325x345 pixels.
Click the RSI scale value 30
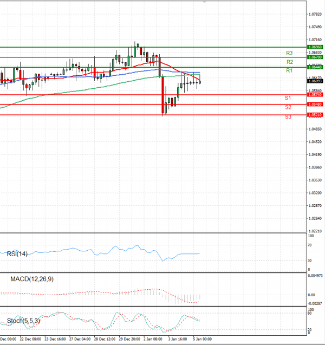tap(310, 261)
